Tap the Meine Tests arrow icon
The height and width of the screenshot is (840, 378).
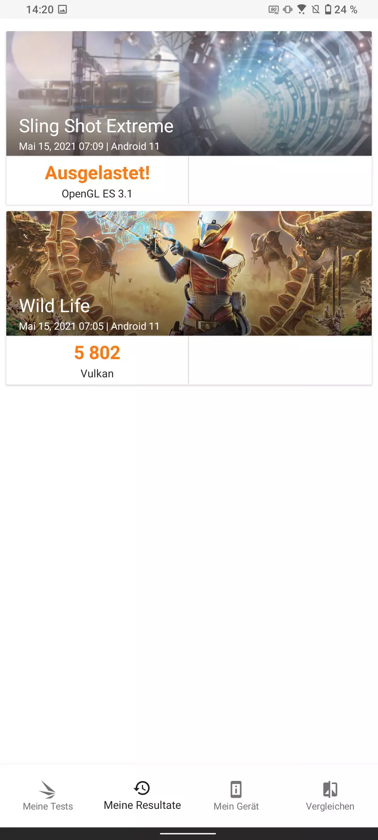click(x=48, y=789)
